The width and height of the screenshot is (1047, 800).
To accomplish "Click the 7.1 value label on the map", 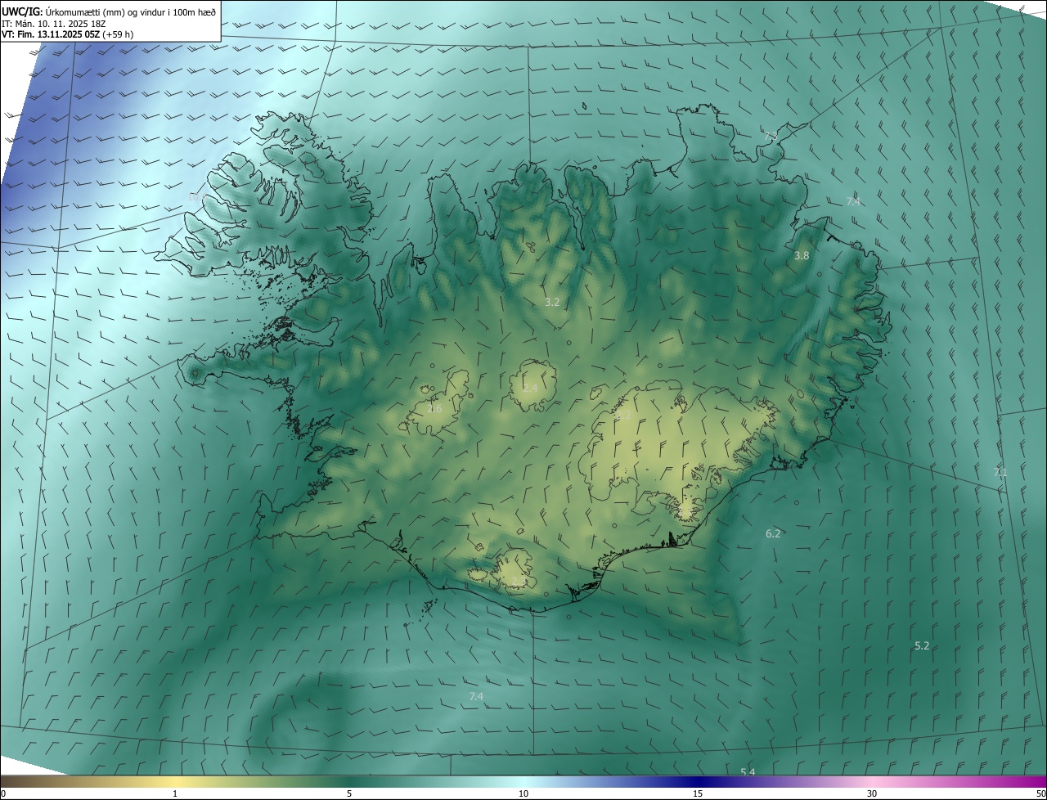I will (x=1000, y=472).
